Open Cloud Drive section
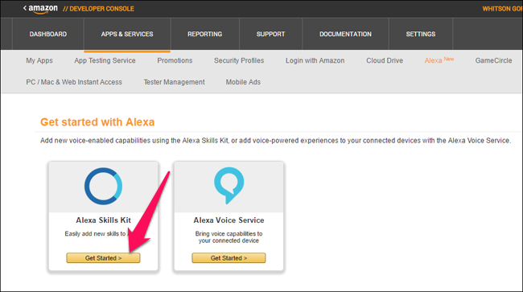The image size is (523, 292). tap(385, 60)
